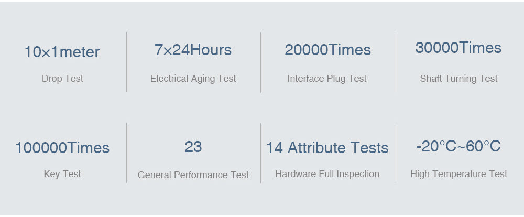
Task: Click the "14 Attribute Tests" heading
Action: tap(327, 148)
